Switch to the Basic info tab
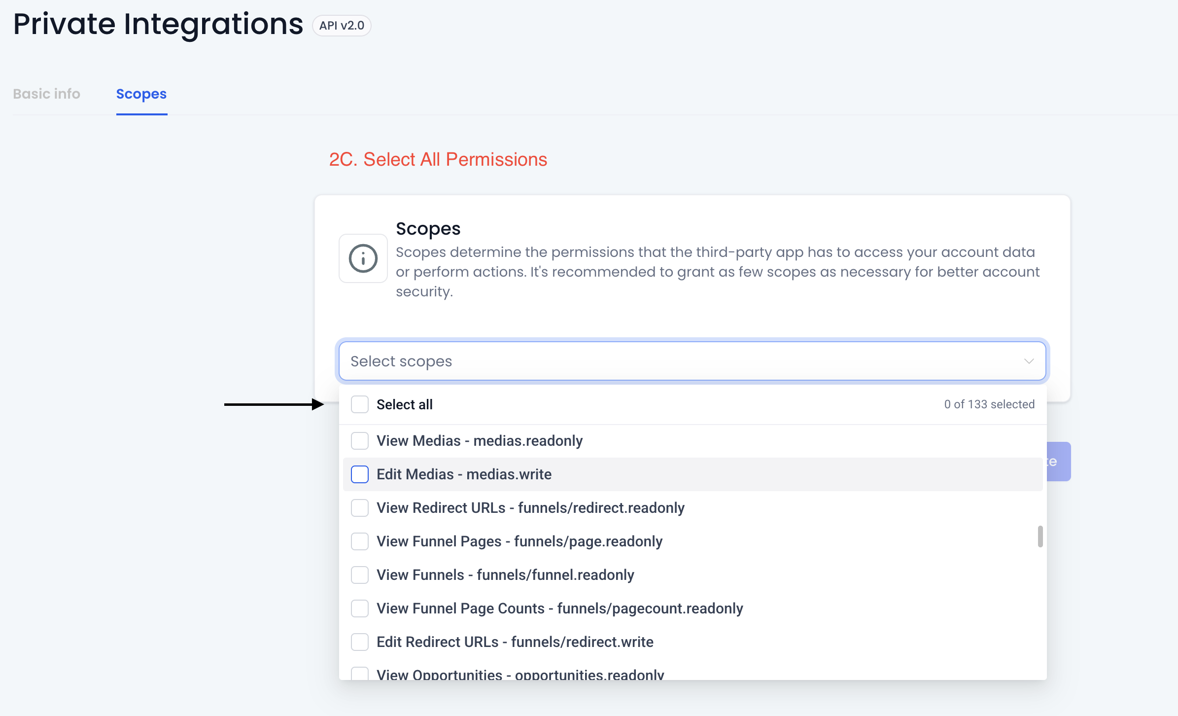Screen dimensions: 1178x716 coord(47,94)
